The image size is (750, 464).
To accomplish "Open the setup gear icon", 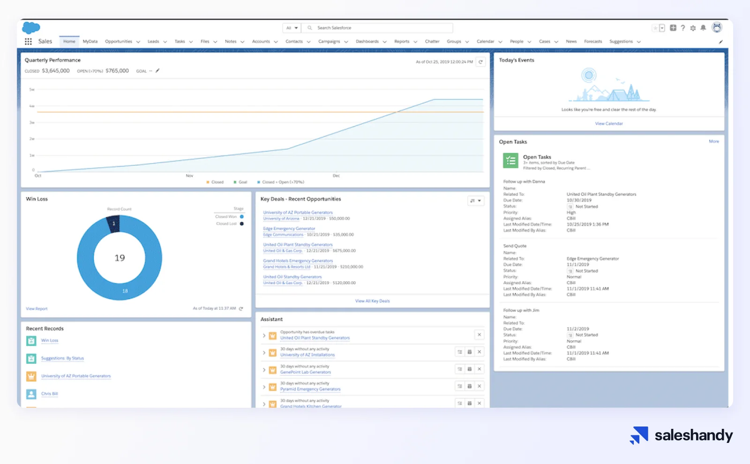I will 693,28.
